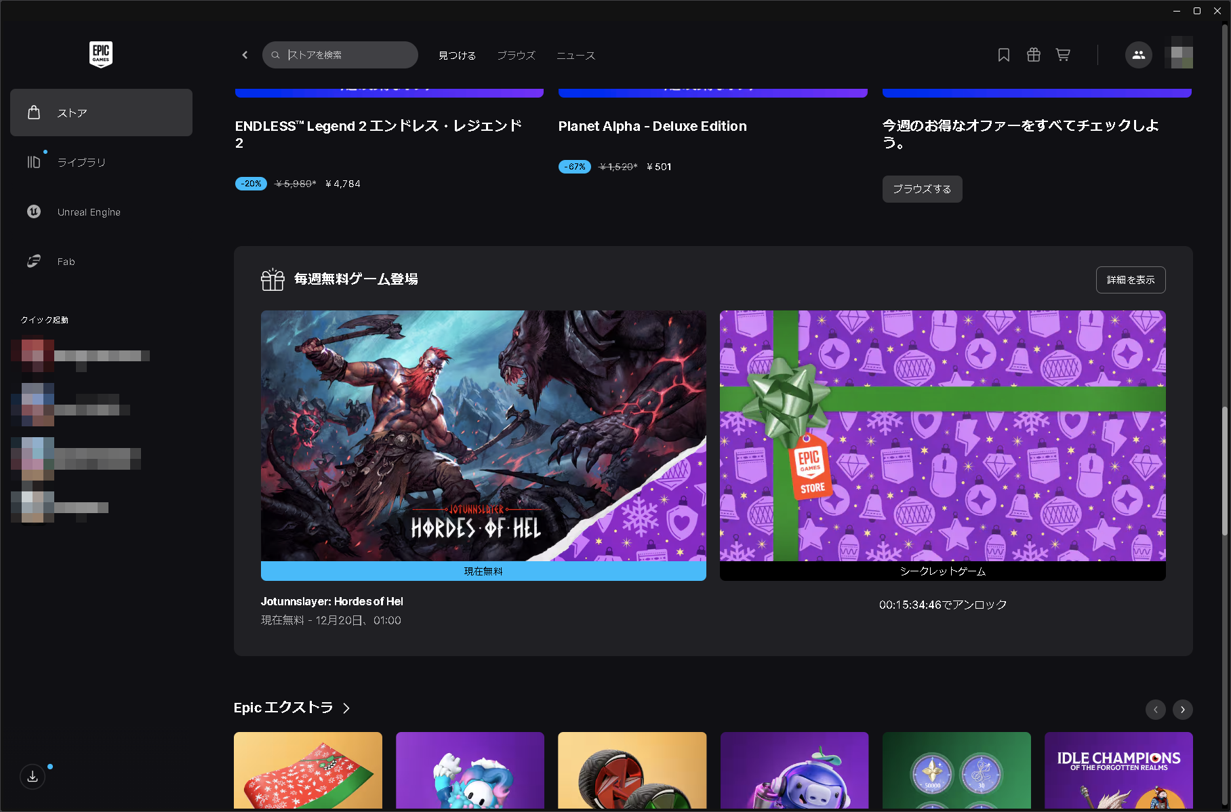The image size is (1231, 812).
Task: Click the -67% discount badge
Action: [x=575, y=167]
